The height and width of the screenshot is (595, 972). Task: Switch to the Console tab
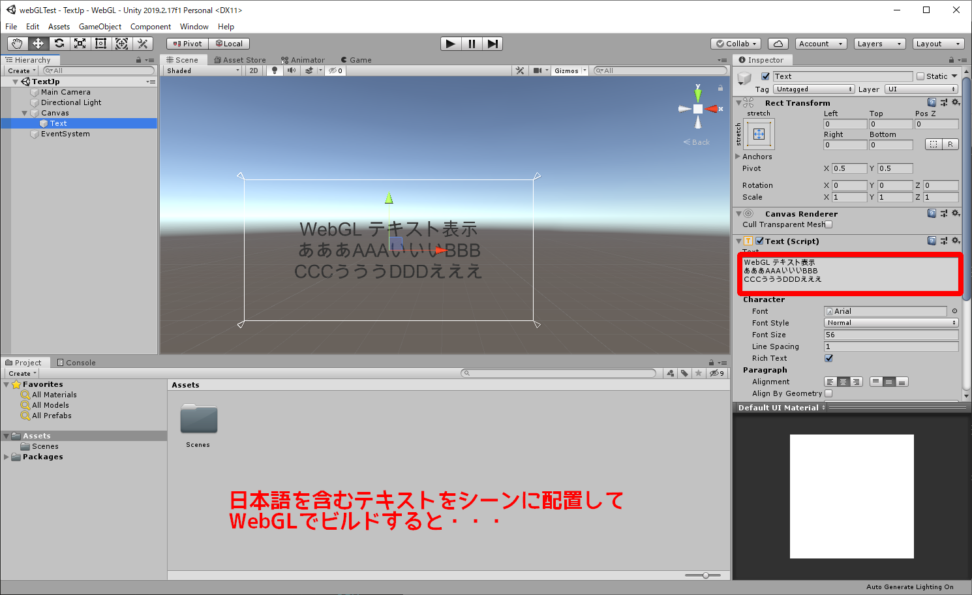[x=76, y=363]
